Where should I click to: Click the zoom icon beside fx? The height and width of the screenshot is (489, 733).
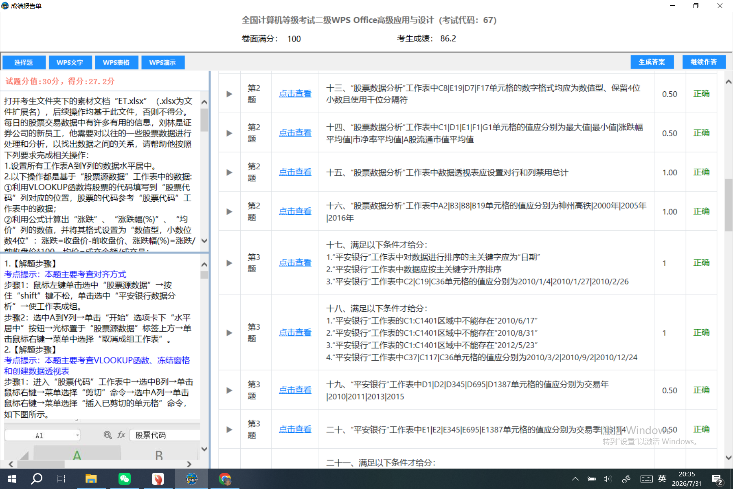108,435
